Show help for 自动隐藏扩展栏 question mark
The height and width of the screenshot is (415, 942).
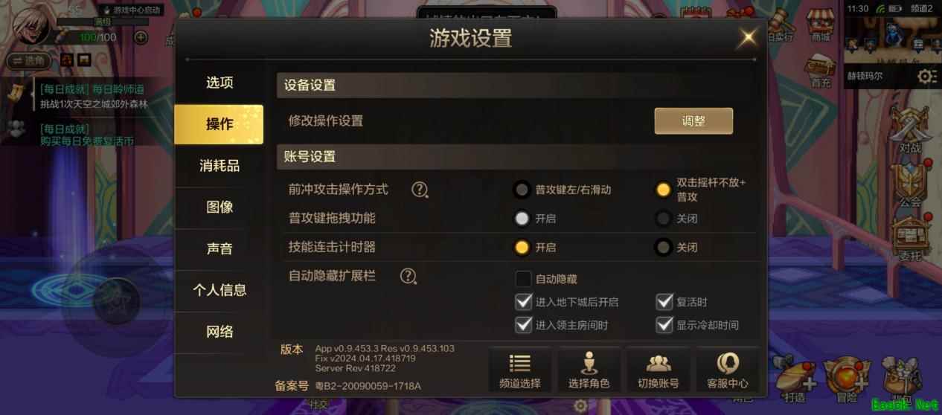pos(408,276)
